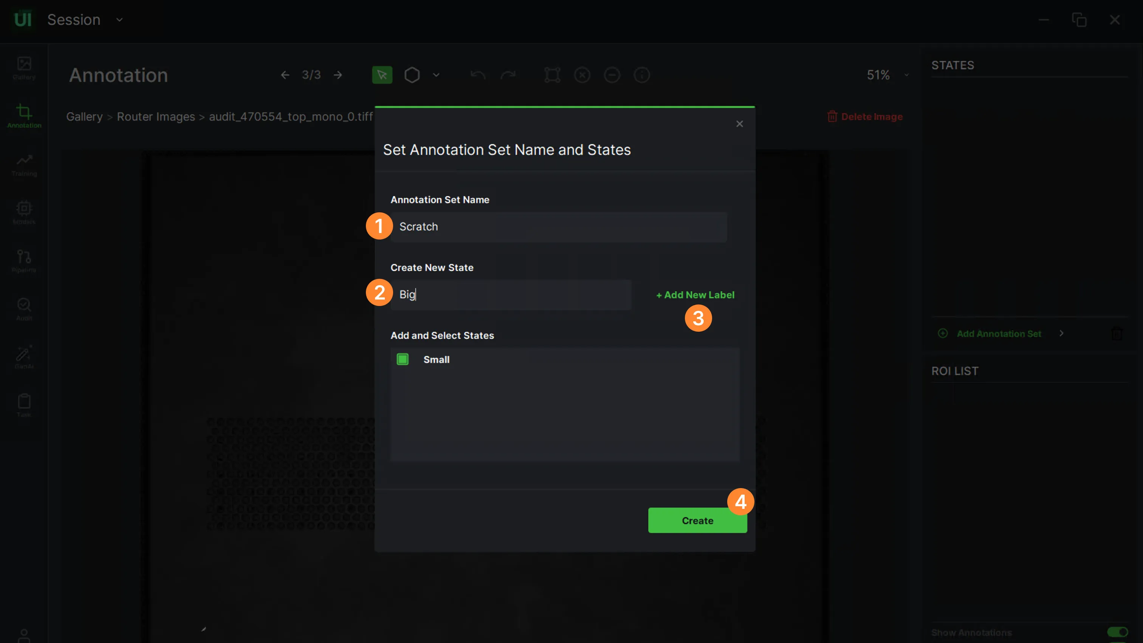Go to the next image
The height and width of the screenshot is (643, 1143).
pos(338,75)
